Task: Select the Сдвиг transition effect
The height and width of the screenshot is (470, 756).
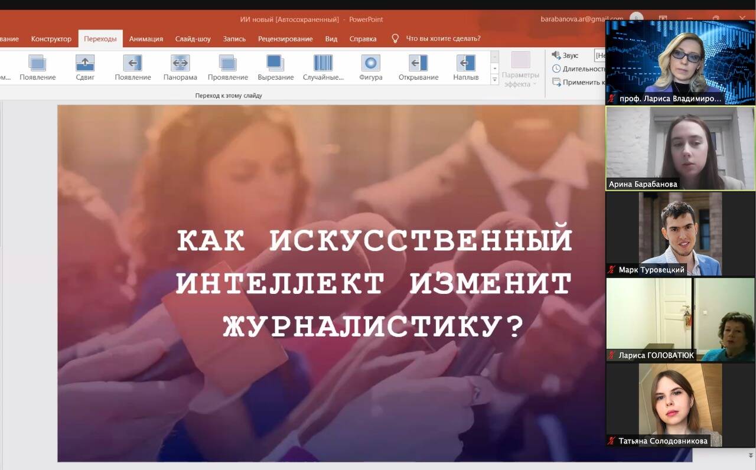Action: tap(85, 67)
